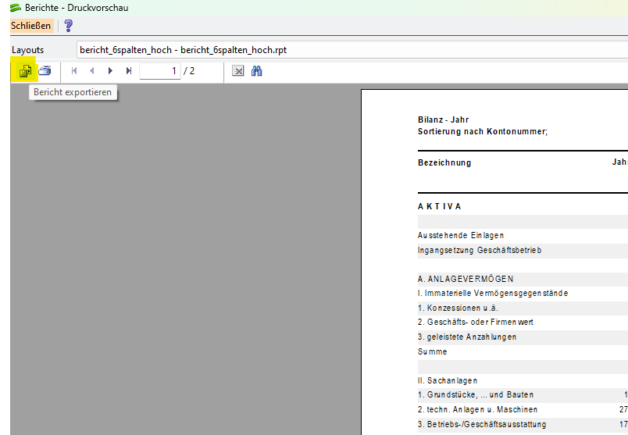Open text search with binoculars icon

[256, 71]
